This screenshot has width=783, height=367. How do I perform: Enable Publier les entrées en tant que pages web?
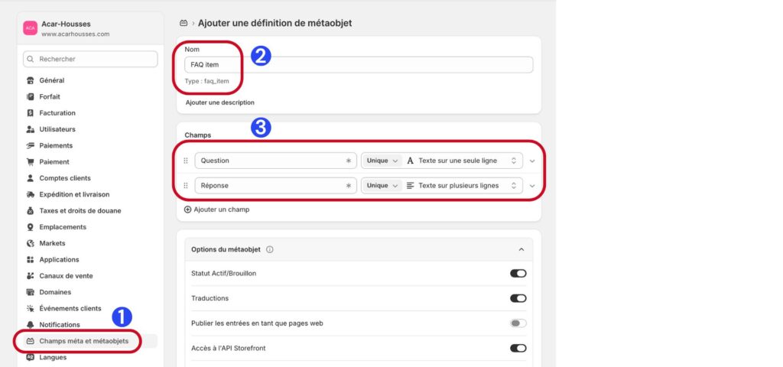[x=518, y=323]
